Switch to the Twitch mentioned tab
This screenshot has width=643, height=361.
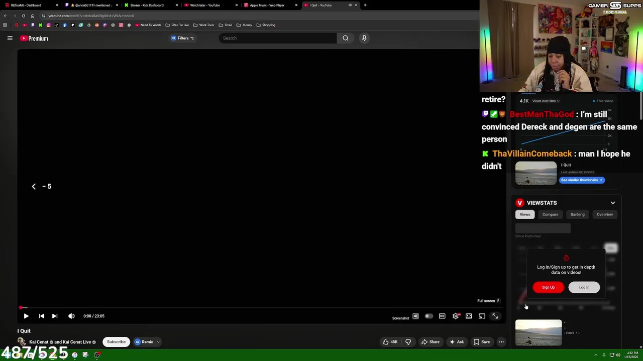(90, 5)
